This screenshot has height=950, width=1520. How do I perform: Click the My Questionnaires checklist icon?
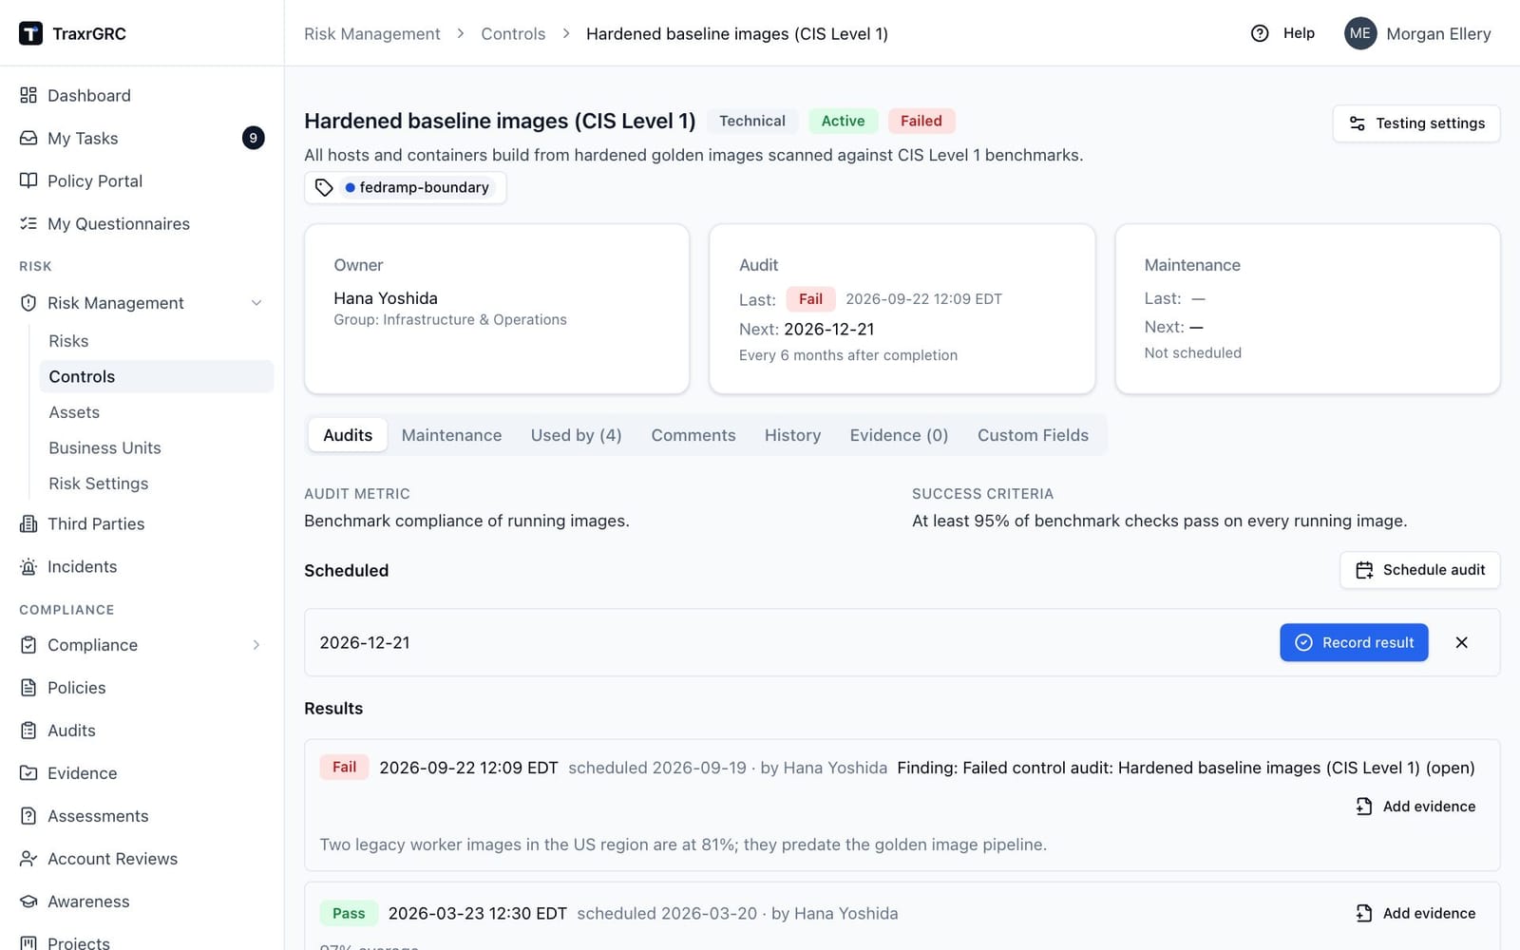click(28, 223)
